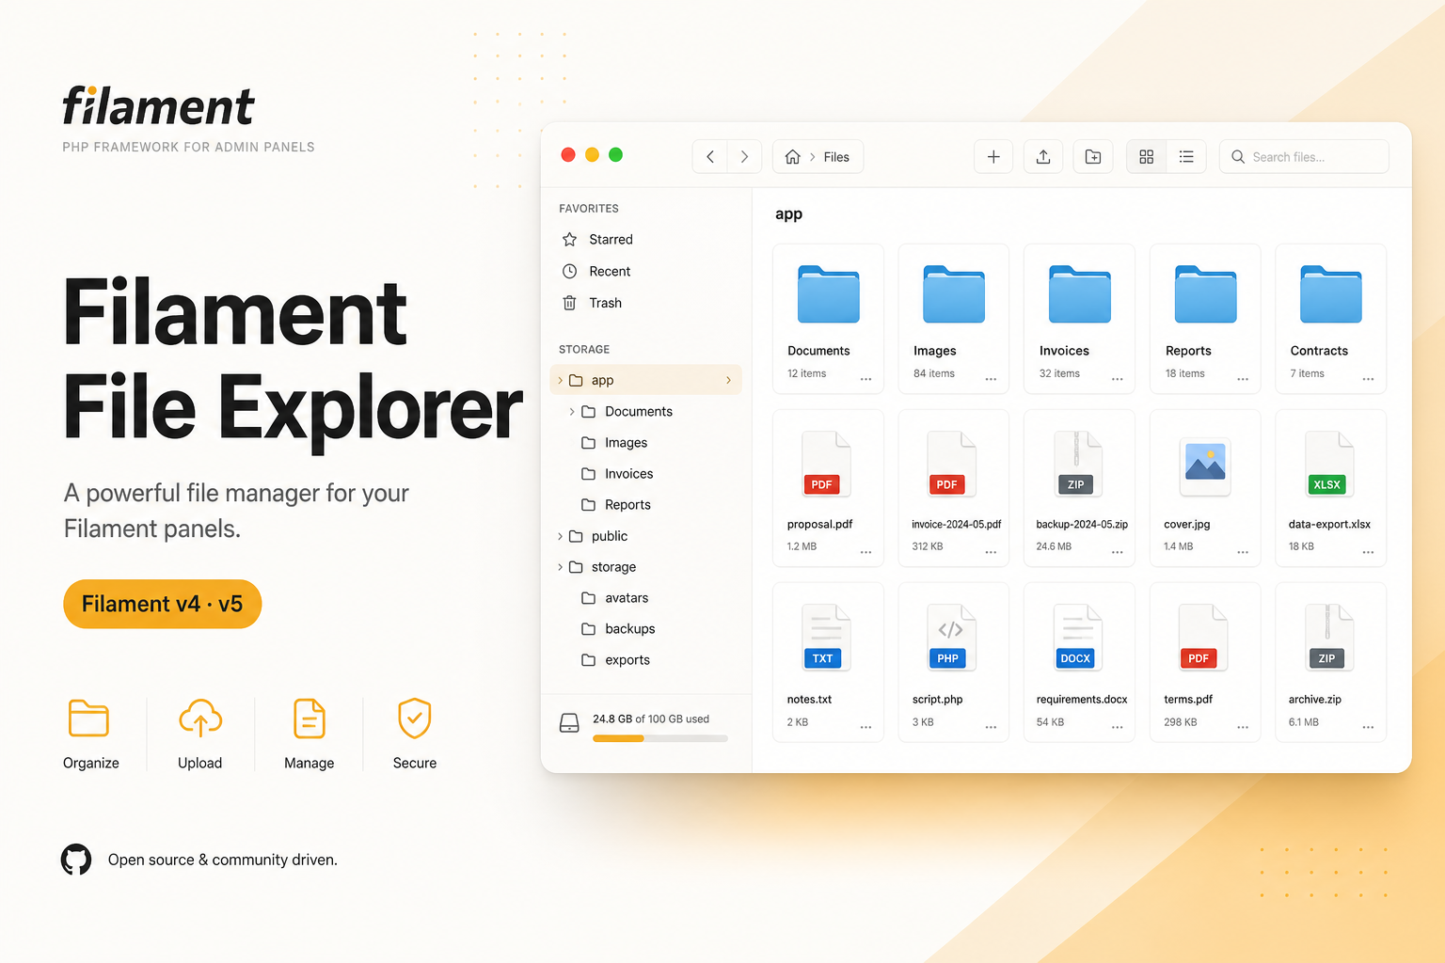Click the plus new item button
This screenshot has height=963, width=1445.
click(x=993, y=157)
